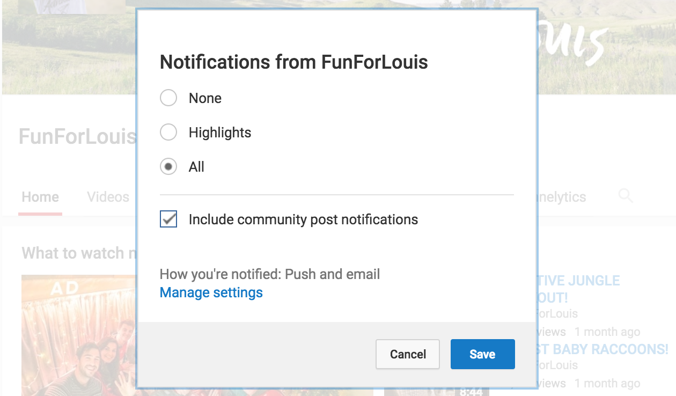Click the blue Save button
This screenshot has height=396, width=676.
(x=482, y=354)
